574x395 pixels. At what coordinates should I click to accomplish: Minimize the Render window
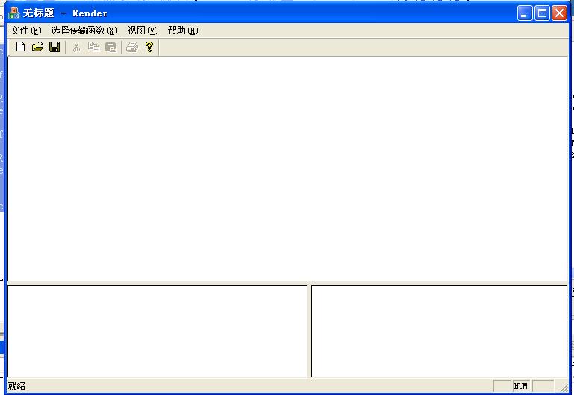coord(525,13)
